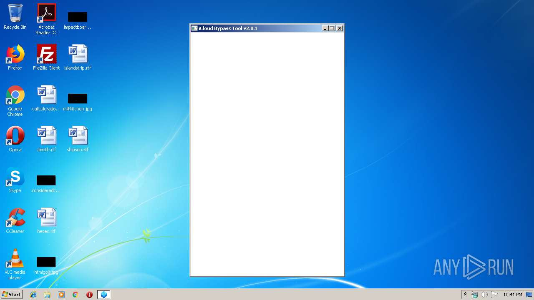Click Show Desktop button at taskbar end

(x=529, y=295)
